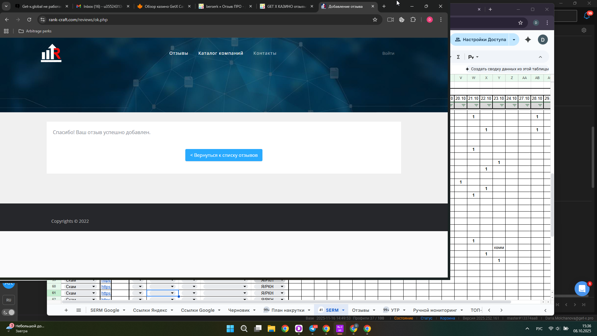This screenshot has width=597, height=336.
Task: Click the sum functions sigma icon
Action: (458, 57)
